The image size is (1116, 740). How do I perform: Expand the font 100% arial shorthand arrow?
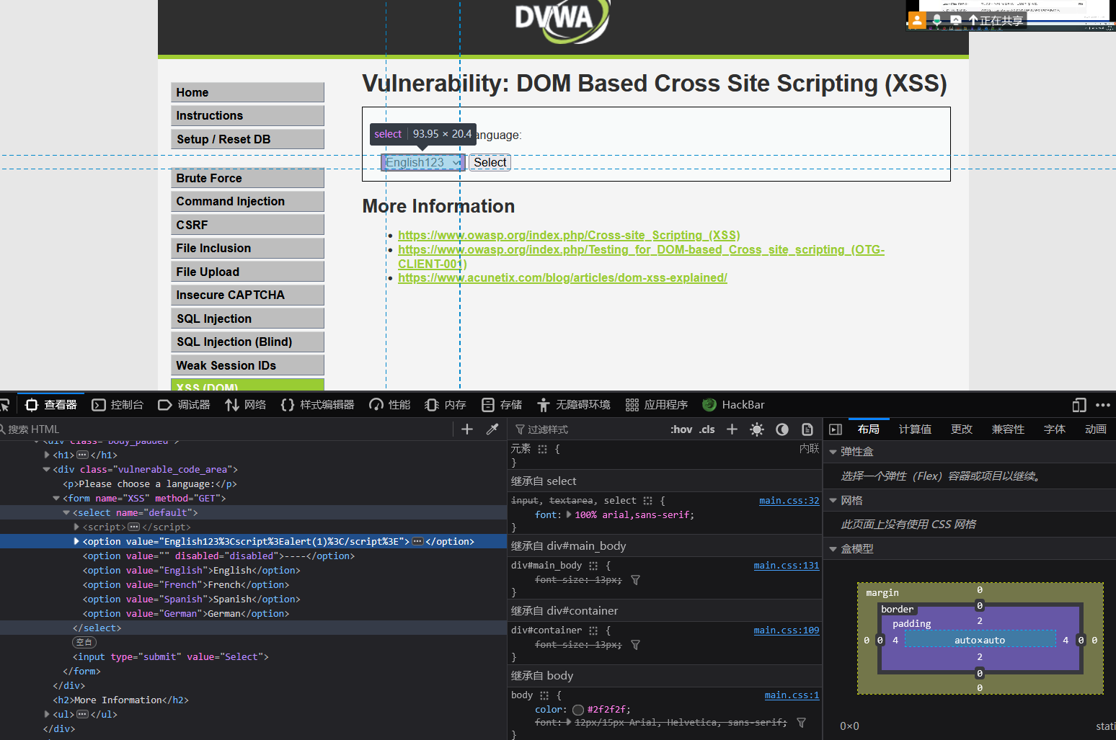pyautogui.click(x=569, y=515)
